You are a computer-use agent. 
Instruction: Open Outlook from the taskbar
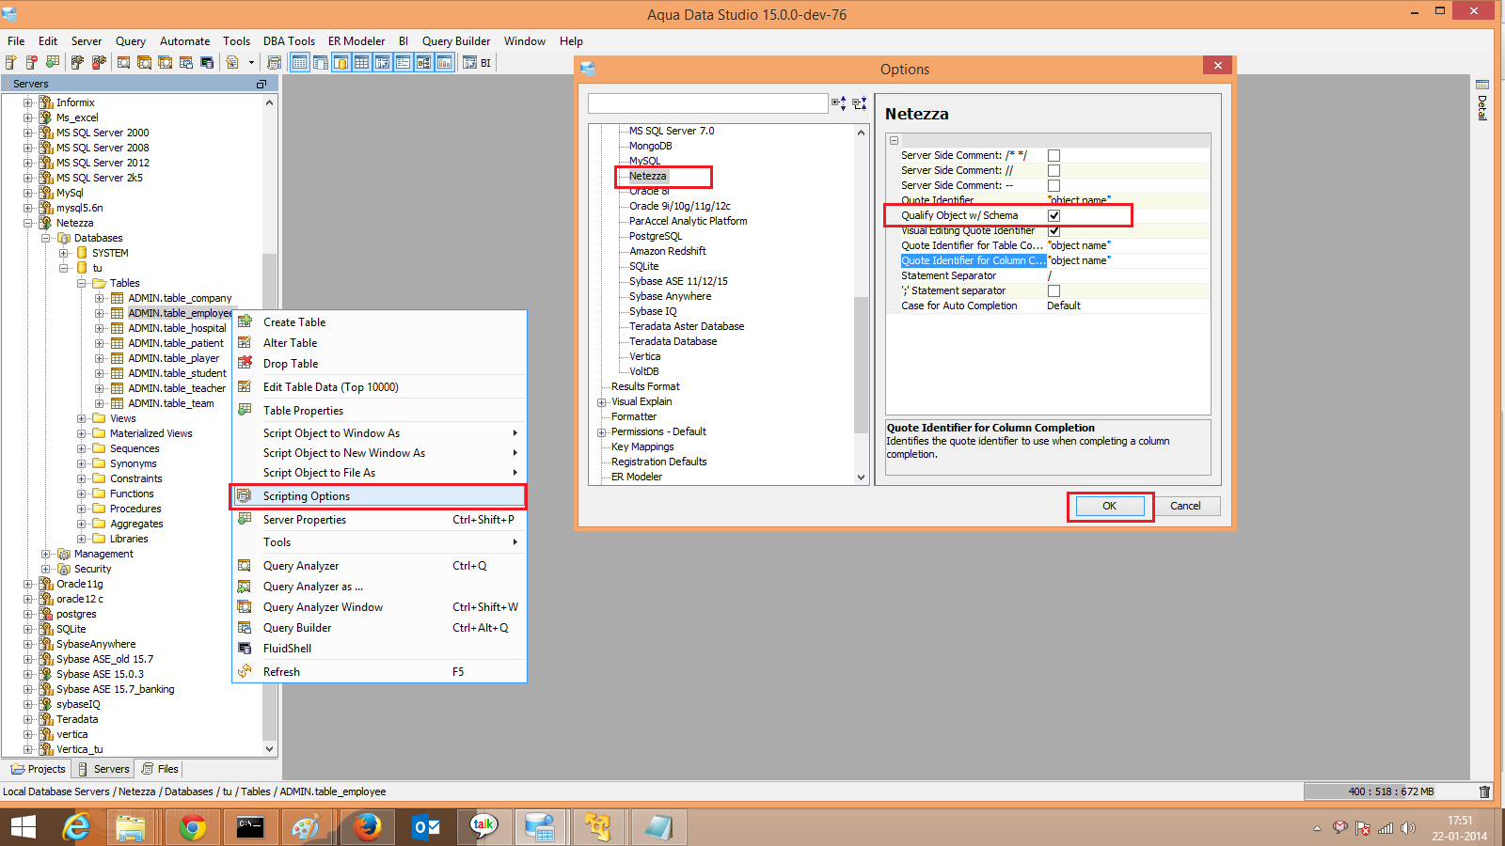[425, 827]
